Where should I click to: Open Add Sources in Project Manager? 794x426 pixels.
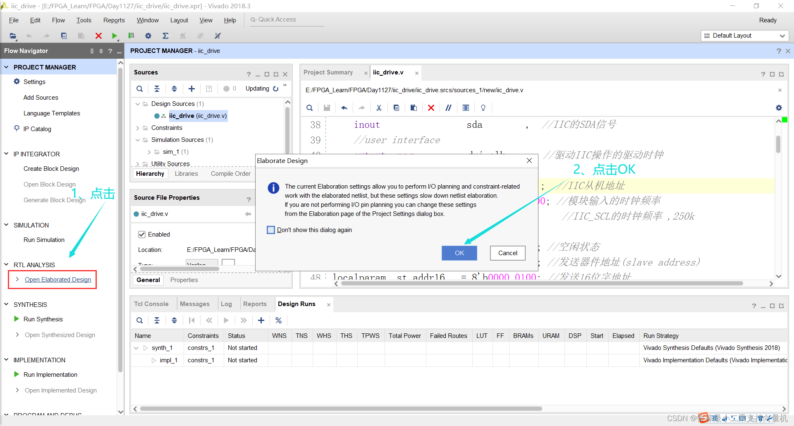[41, 98]
